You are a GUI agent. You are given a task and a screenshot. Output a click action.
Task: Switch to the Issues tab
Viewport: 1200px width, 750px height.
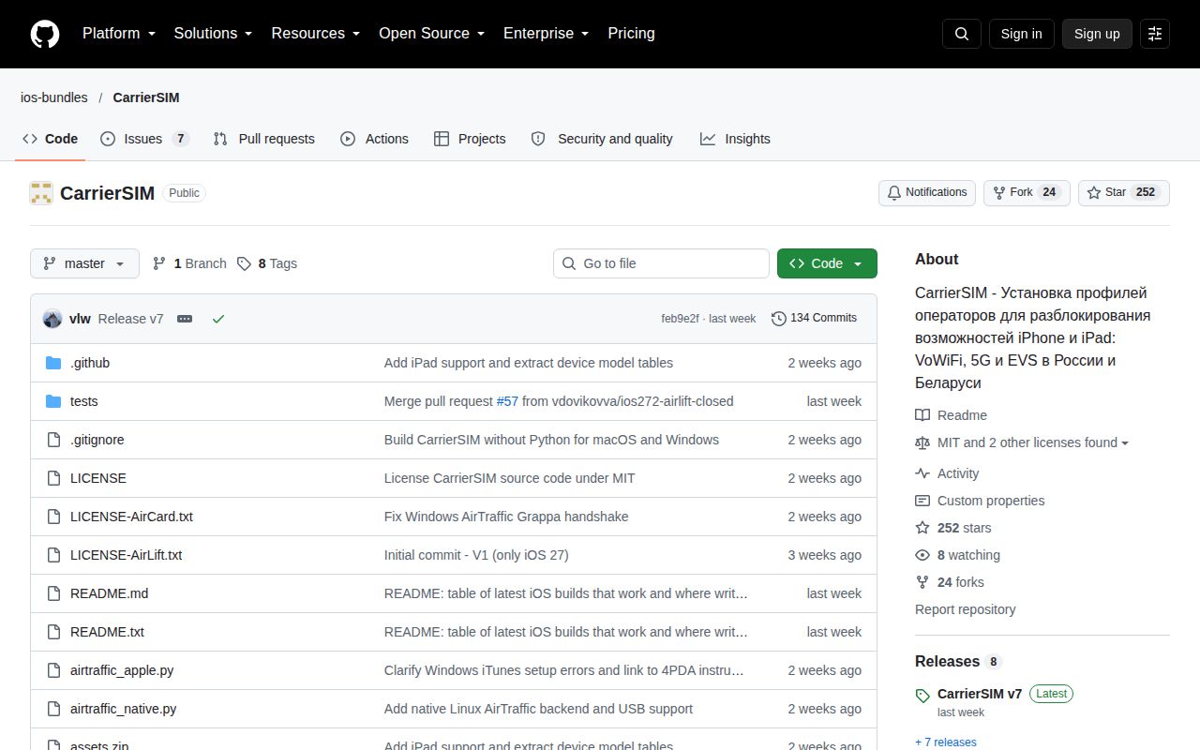click(144, 139)
